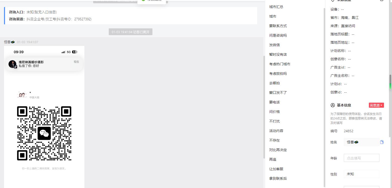Click the 创意名称 row
The width and height of the screenshot is (392, 188).
tap(341, 59)
